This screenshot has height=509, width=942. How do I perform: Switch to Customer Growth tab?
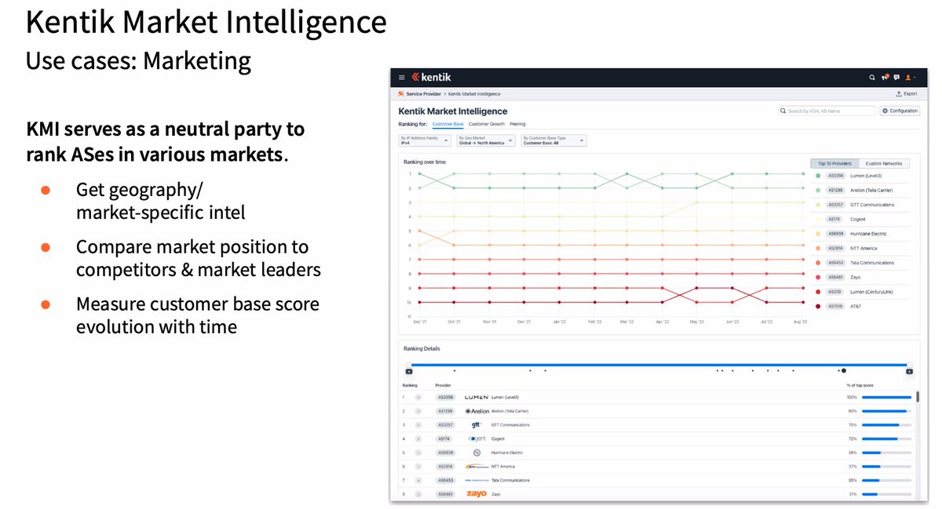[x=487, y=124]
